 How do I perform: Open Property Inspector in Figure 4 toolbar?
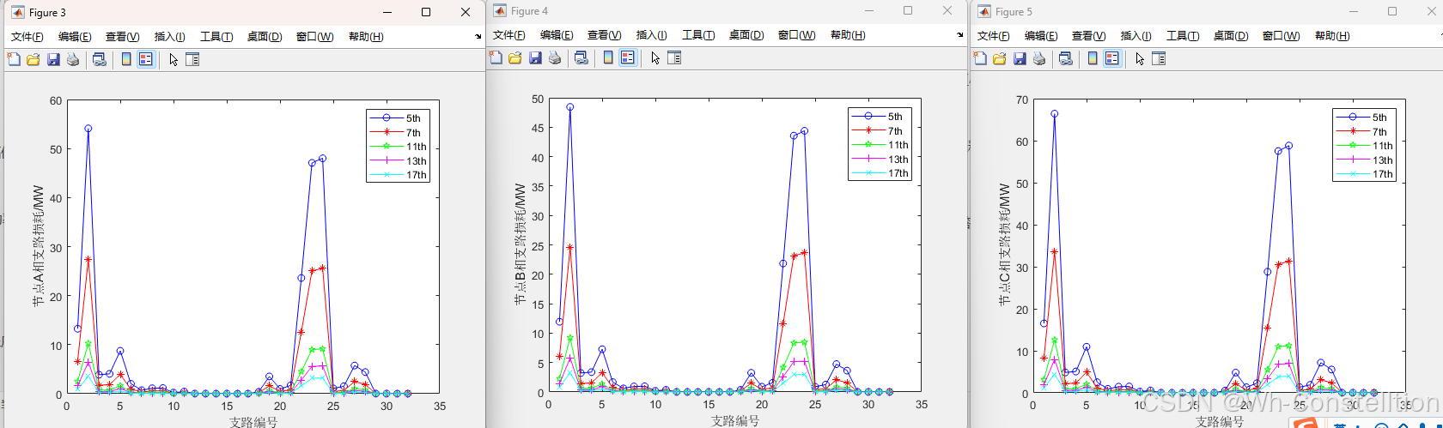(x=674, y=57)
